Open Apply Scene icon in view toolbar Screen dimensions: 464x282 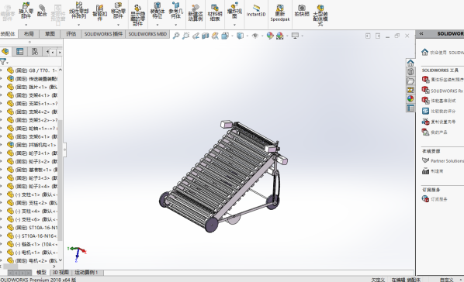[x=279, y=36]
